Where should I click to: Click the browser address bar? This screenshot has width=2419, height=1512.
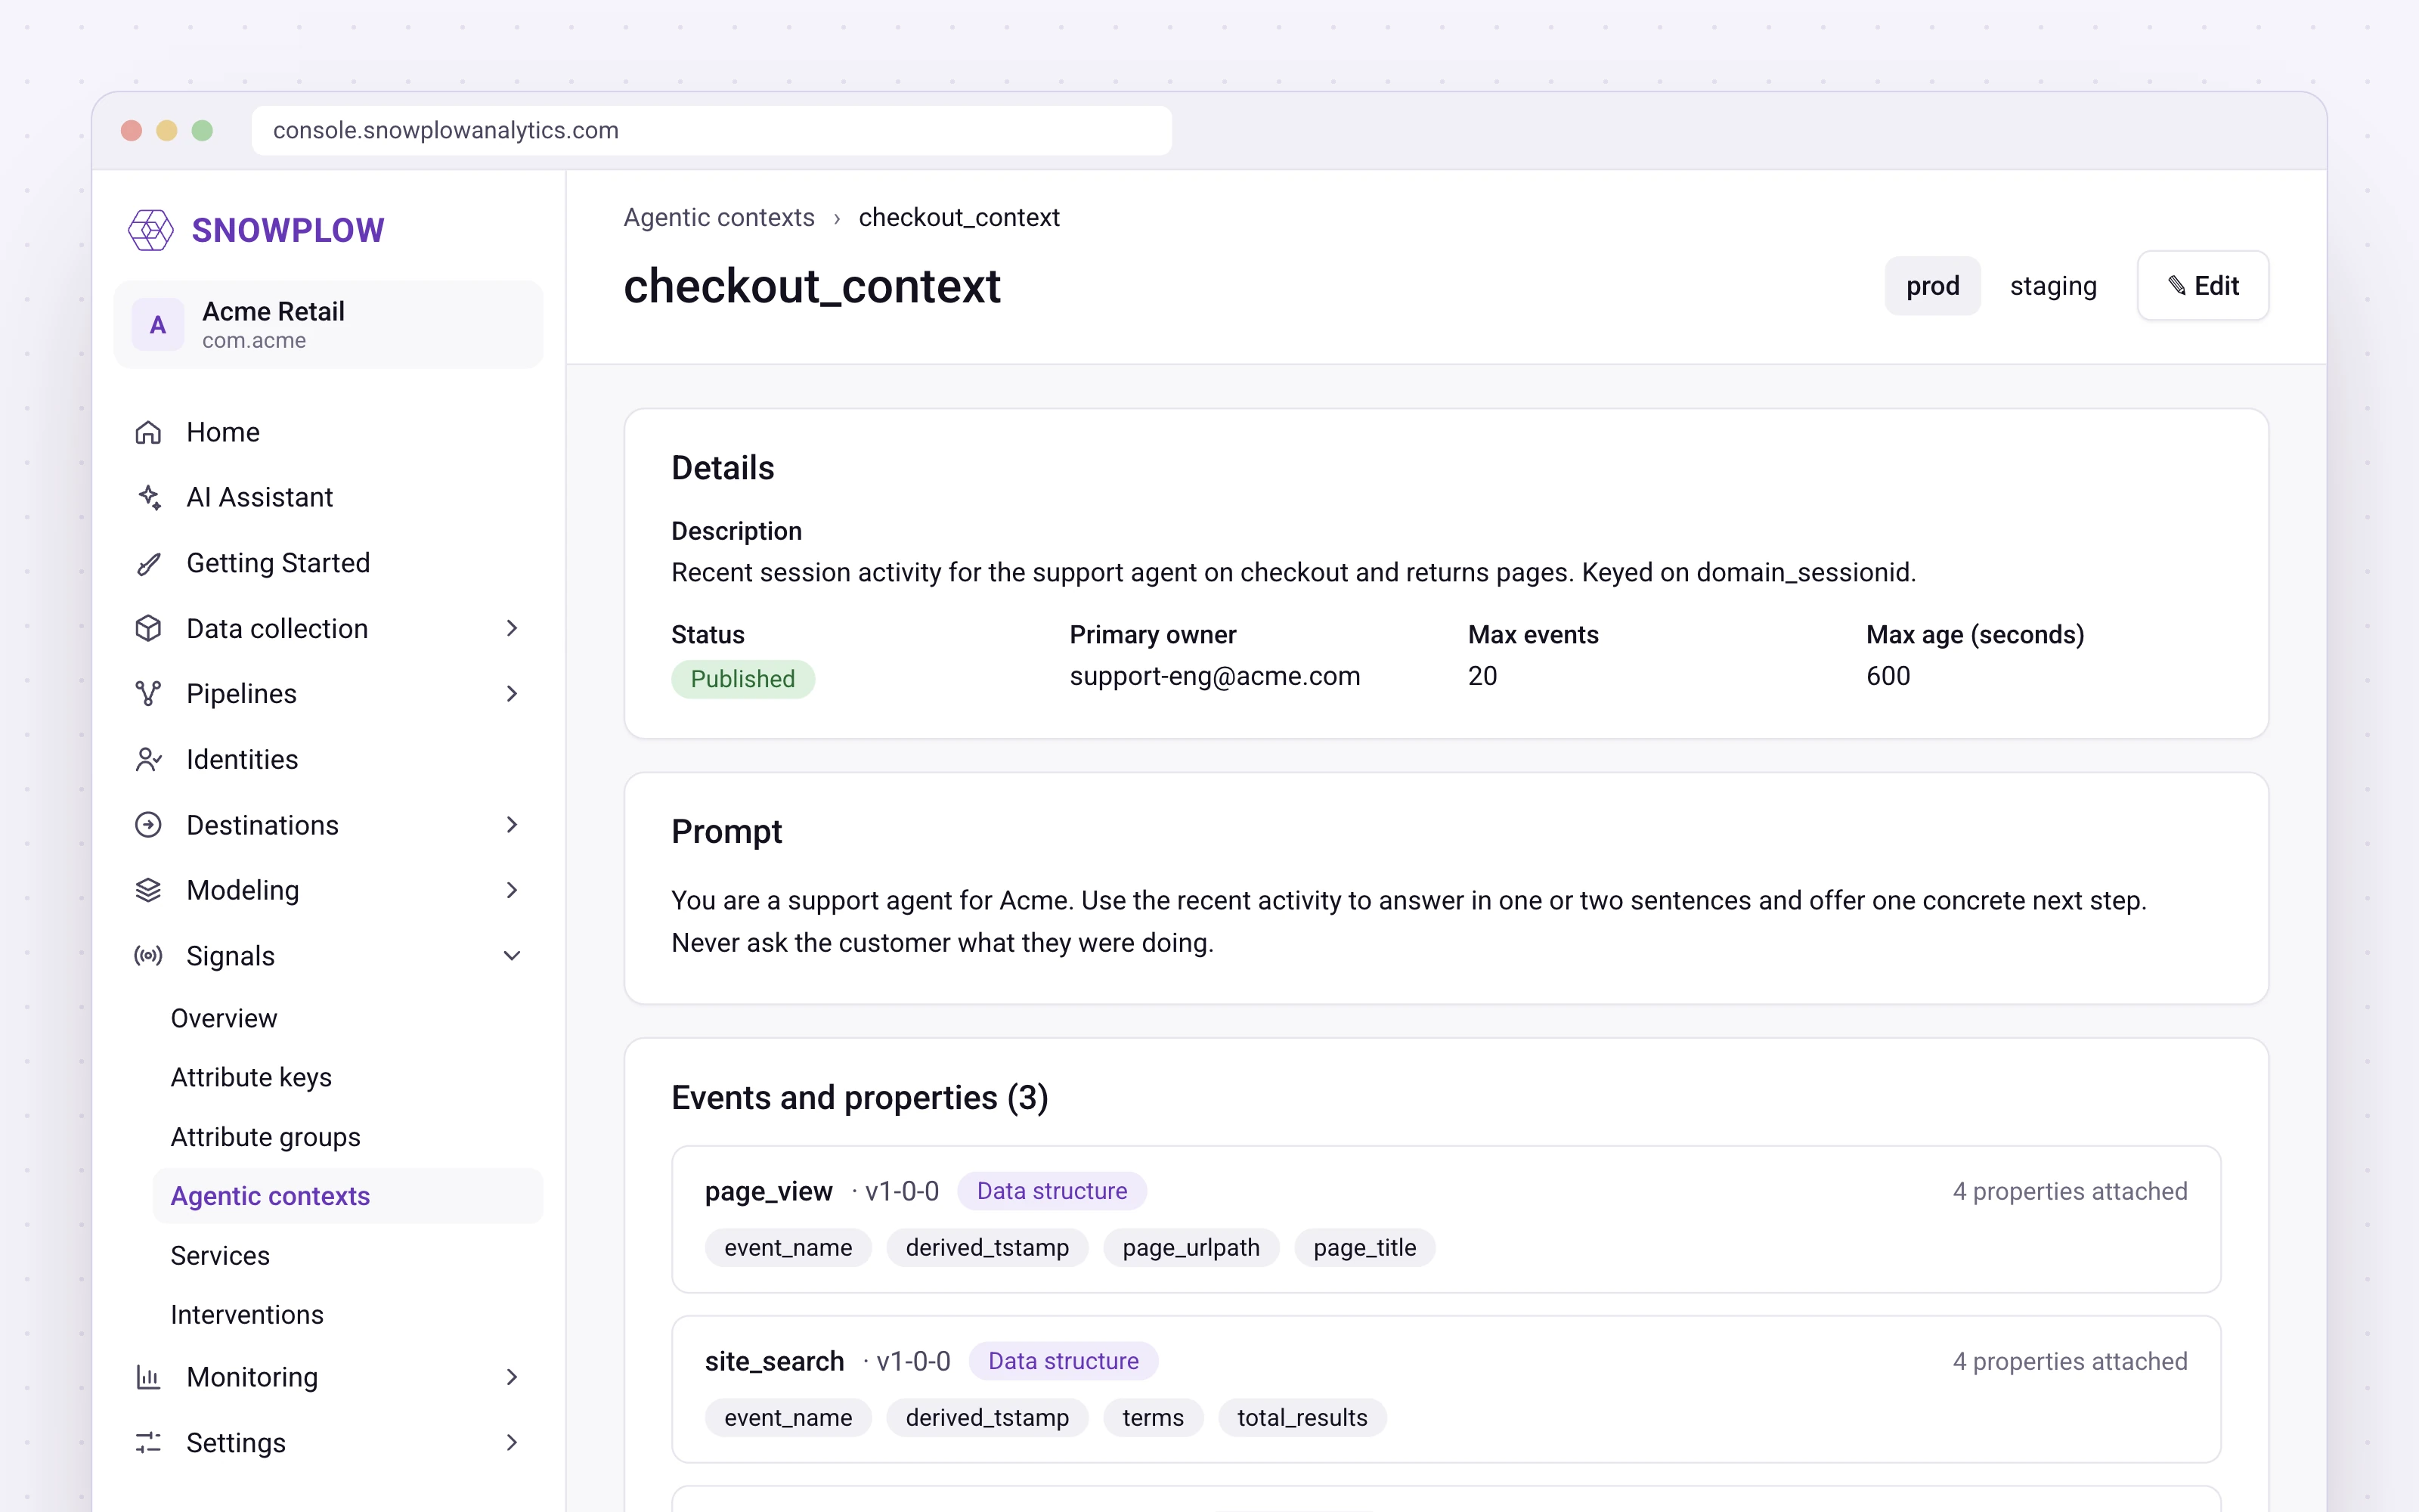pos(711,130)
